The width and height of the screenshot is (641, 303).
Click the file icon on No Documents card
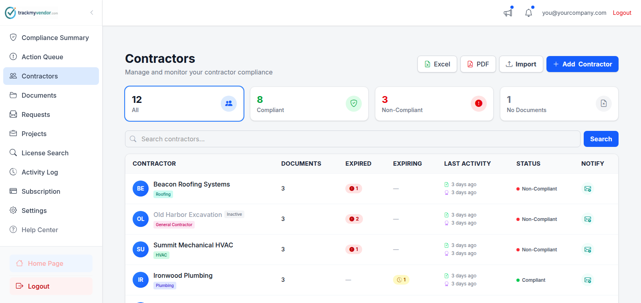604,104
